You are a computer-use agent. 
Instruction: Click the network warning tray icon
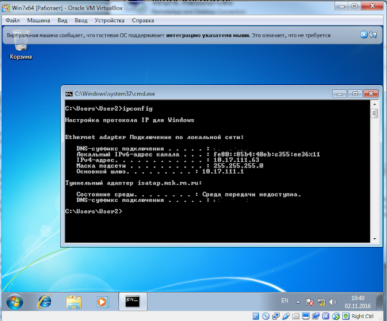coord(321,302)
